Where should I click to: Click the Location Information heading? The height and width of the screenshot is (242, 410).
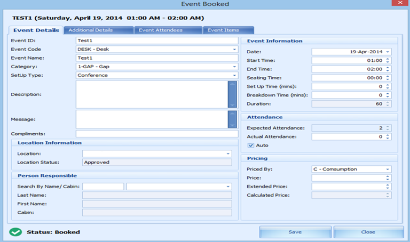click(50, 143)
